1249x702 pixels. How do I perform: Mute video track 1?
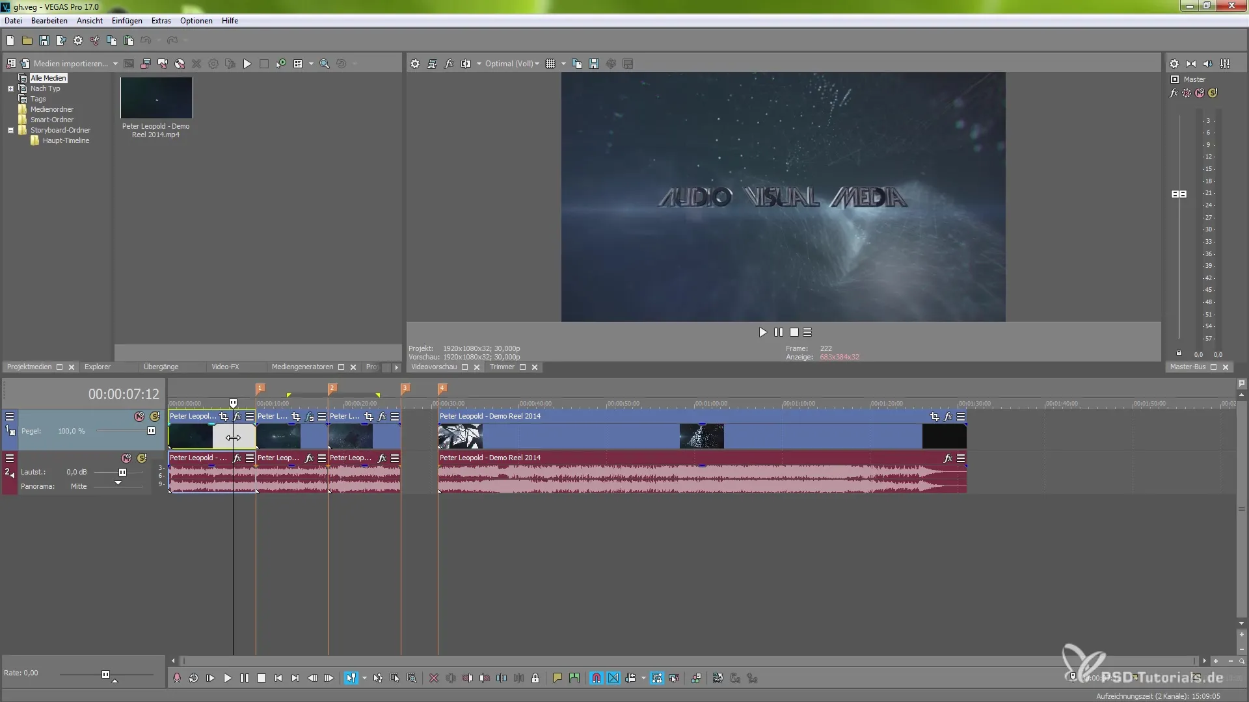pos(139,417)
